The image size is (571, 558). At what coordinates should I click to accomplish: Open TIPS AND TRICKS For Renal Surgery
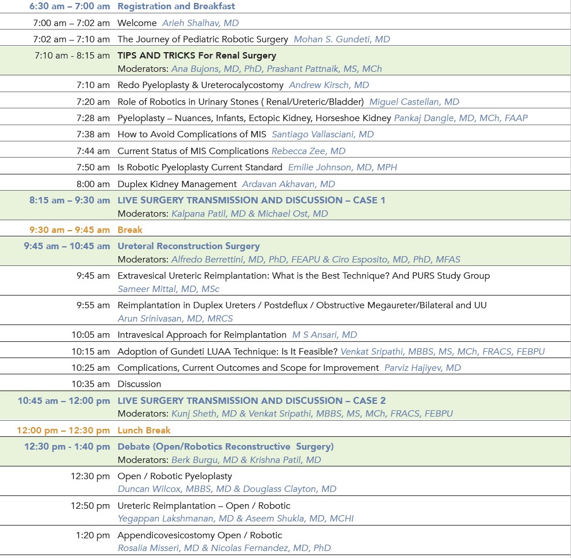point(197,56)
